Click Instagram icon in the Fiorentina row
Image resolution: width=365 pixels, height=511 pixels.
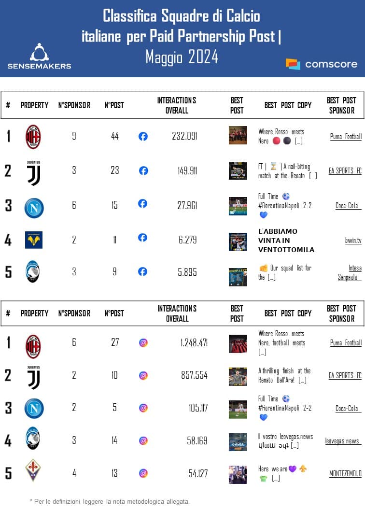click(143, 473)
